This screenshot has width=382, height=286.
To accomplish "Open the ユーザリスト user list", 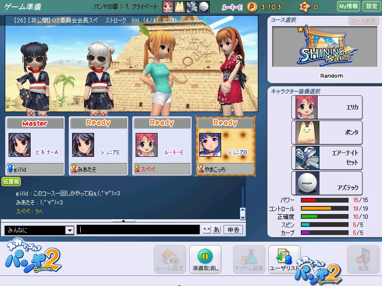I will tap(284, 259).
